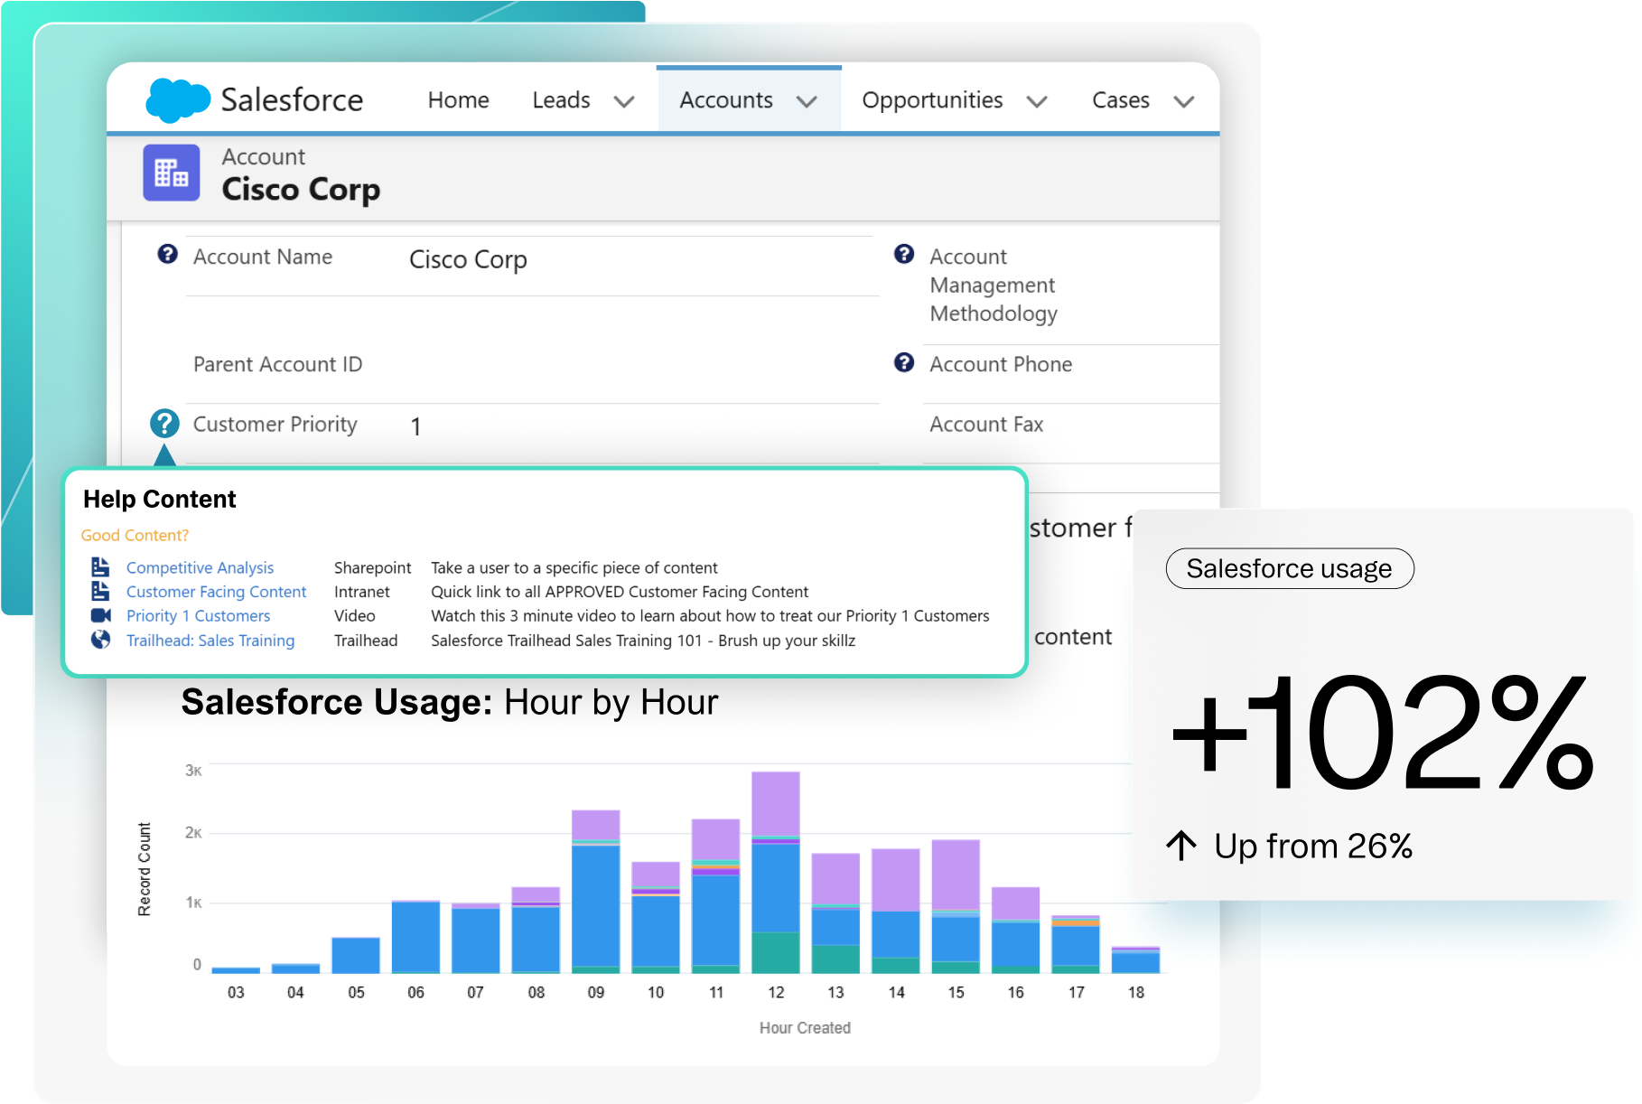Click the Salesforce cloud logo

pos(178,99)
